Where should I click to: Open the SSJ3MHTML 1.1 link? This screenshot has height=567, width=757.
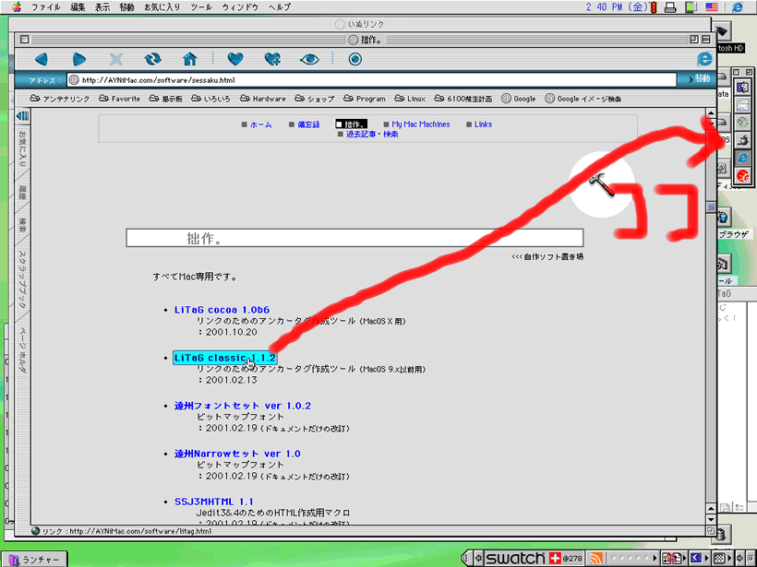pos(214,502)
